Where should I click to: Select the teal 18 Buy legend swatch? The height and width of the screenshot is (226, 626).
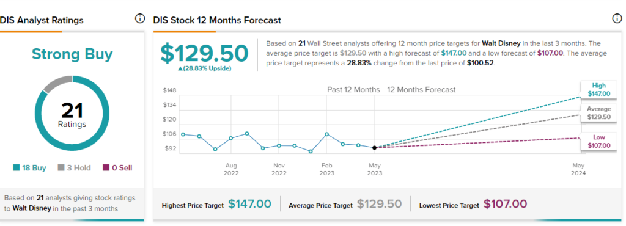(x=17, y=168)
